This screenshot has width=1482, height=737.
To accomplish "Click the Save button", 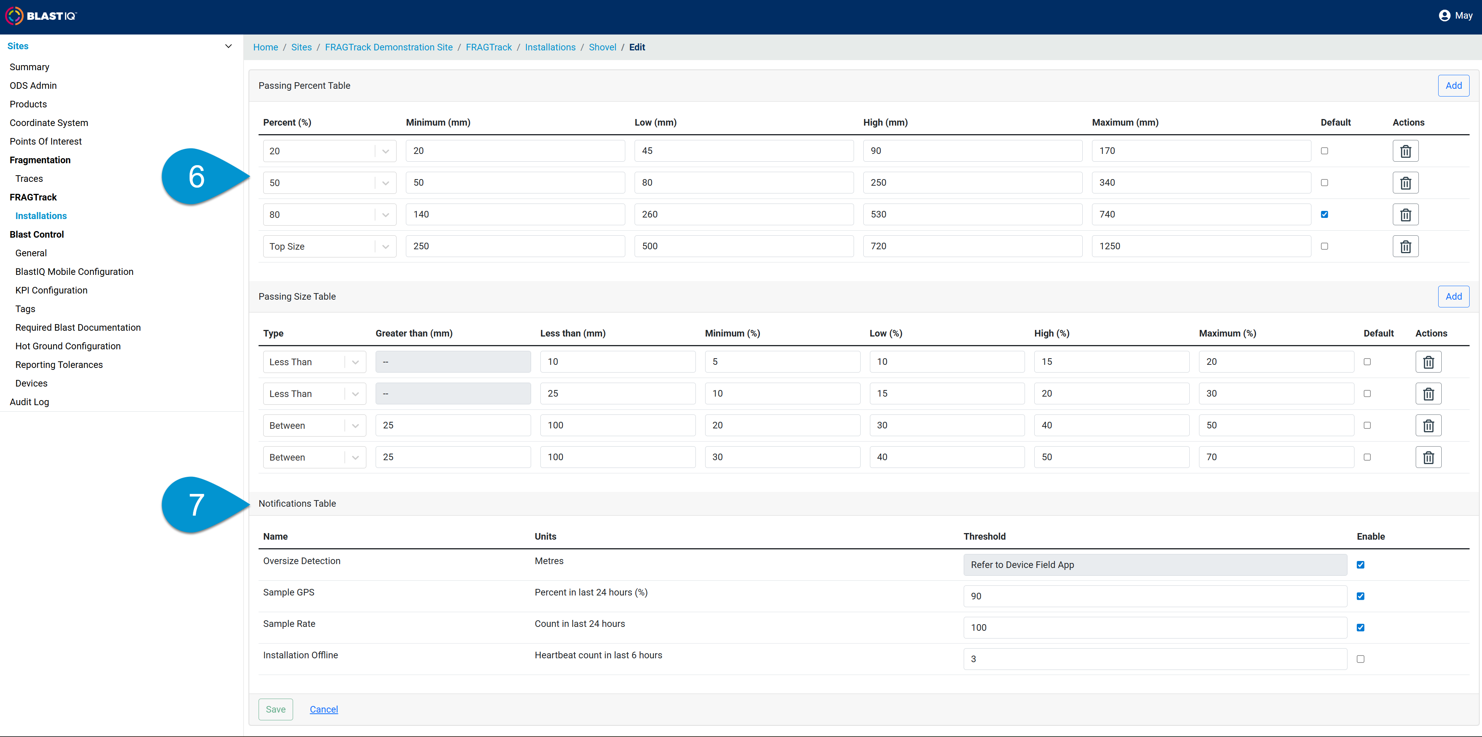I will click(x=276, y=709).
